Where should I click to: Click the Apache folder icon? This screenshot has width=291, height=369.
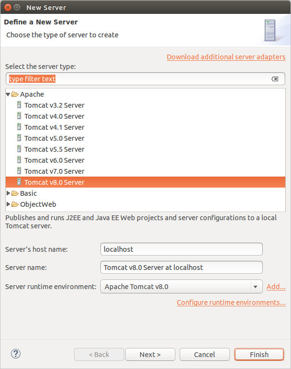coord(15,94)
